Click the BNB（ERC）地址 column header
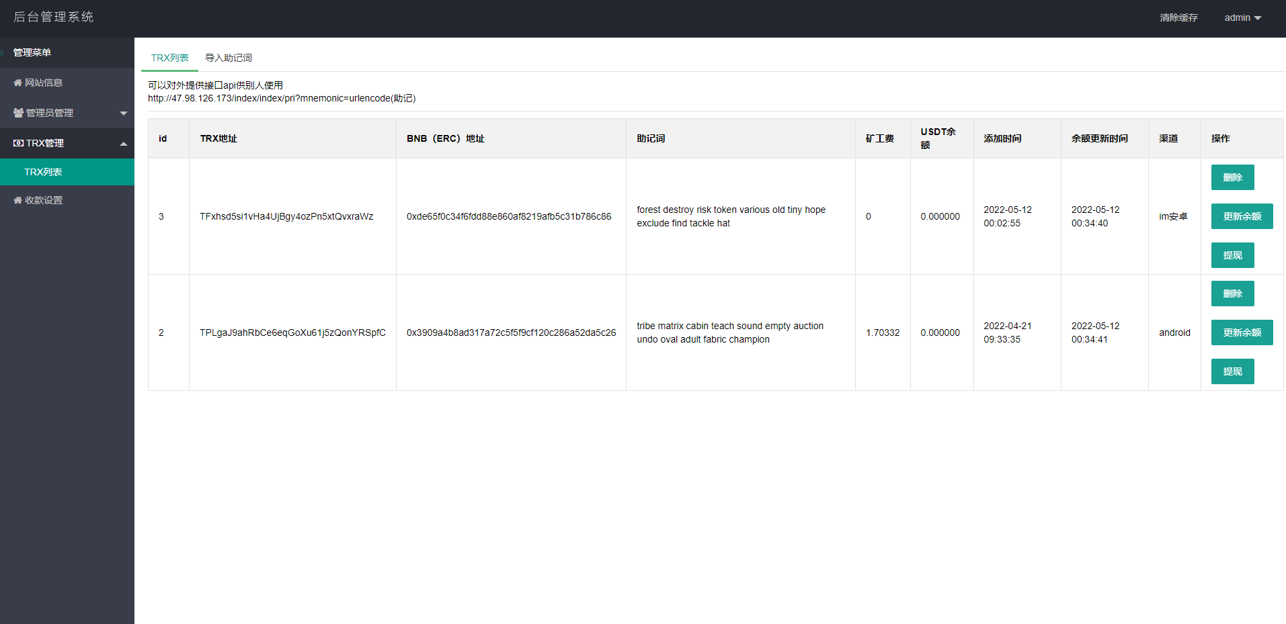The image size is (1286, 624). coord(445,138)
